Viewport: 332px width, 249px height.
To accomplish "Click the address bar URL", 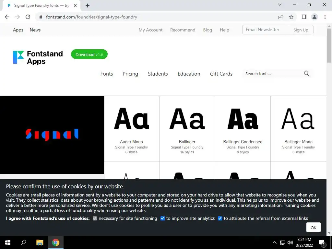I will click(x=91, y=17).
